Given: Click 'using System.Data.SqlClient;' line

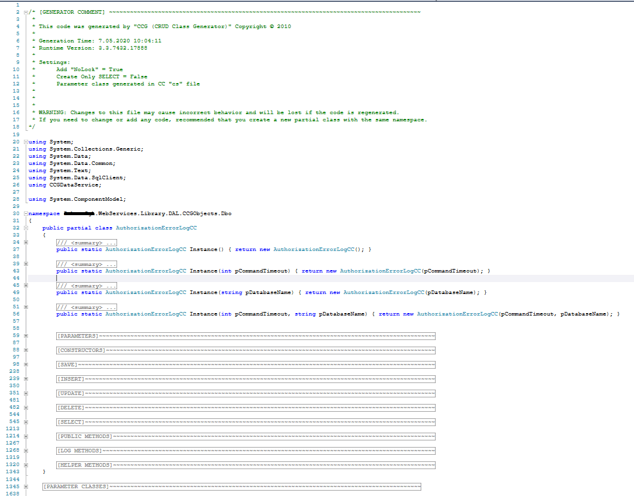Looking at the screenshot, I should pos(77,178).
